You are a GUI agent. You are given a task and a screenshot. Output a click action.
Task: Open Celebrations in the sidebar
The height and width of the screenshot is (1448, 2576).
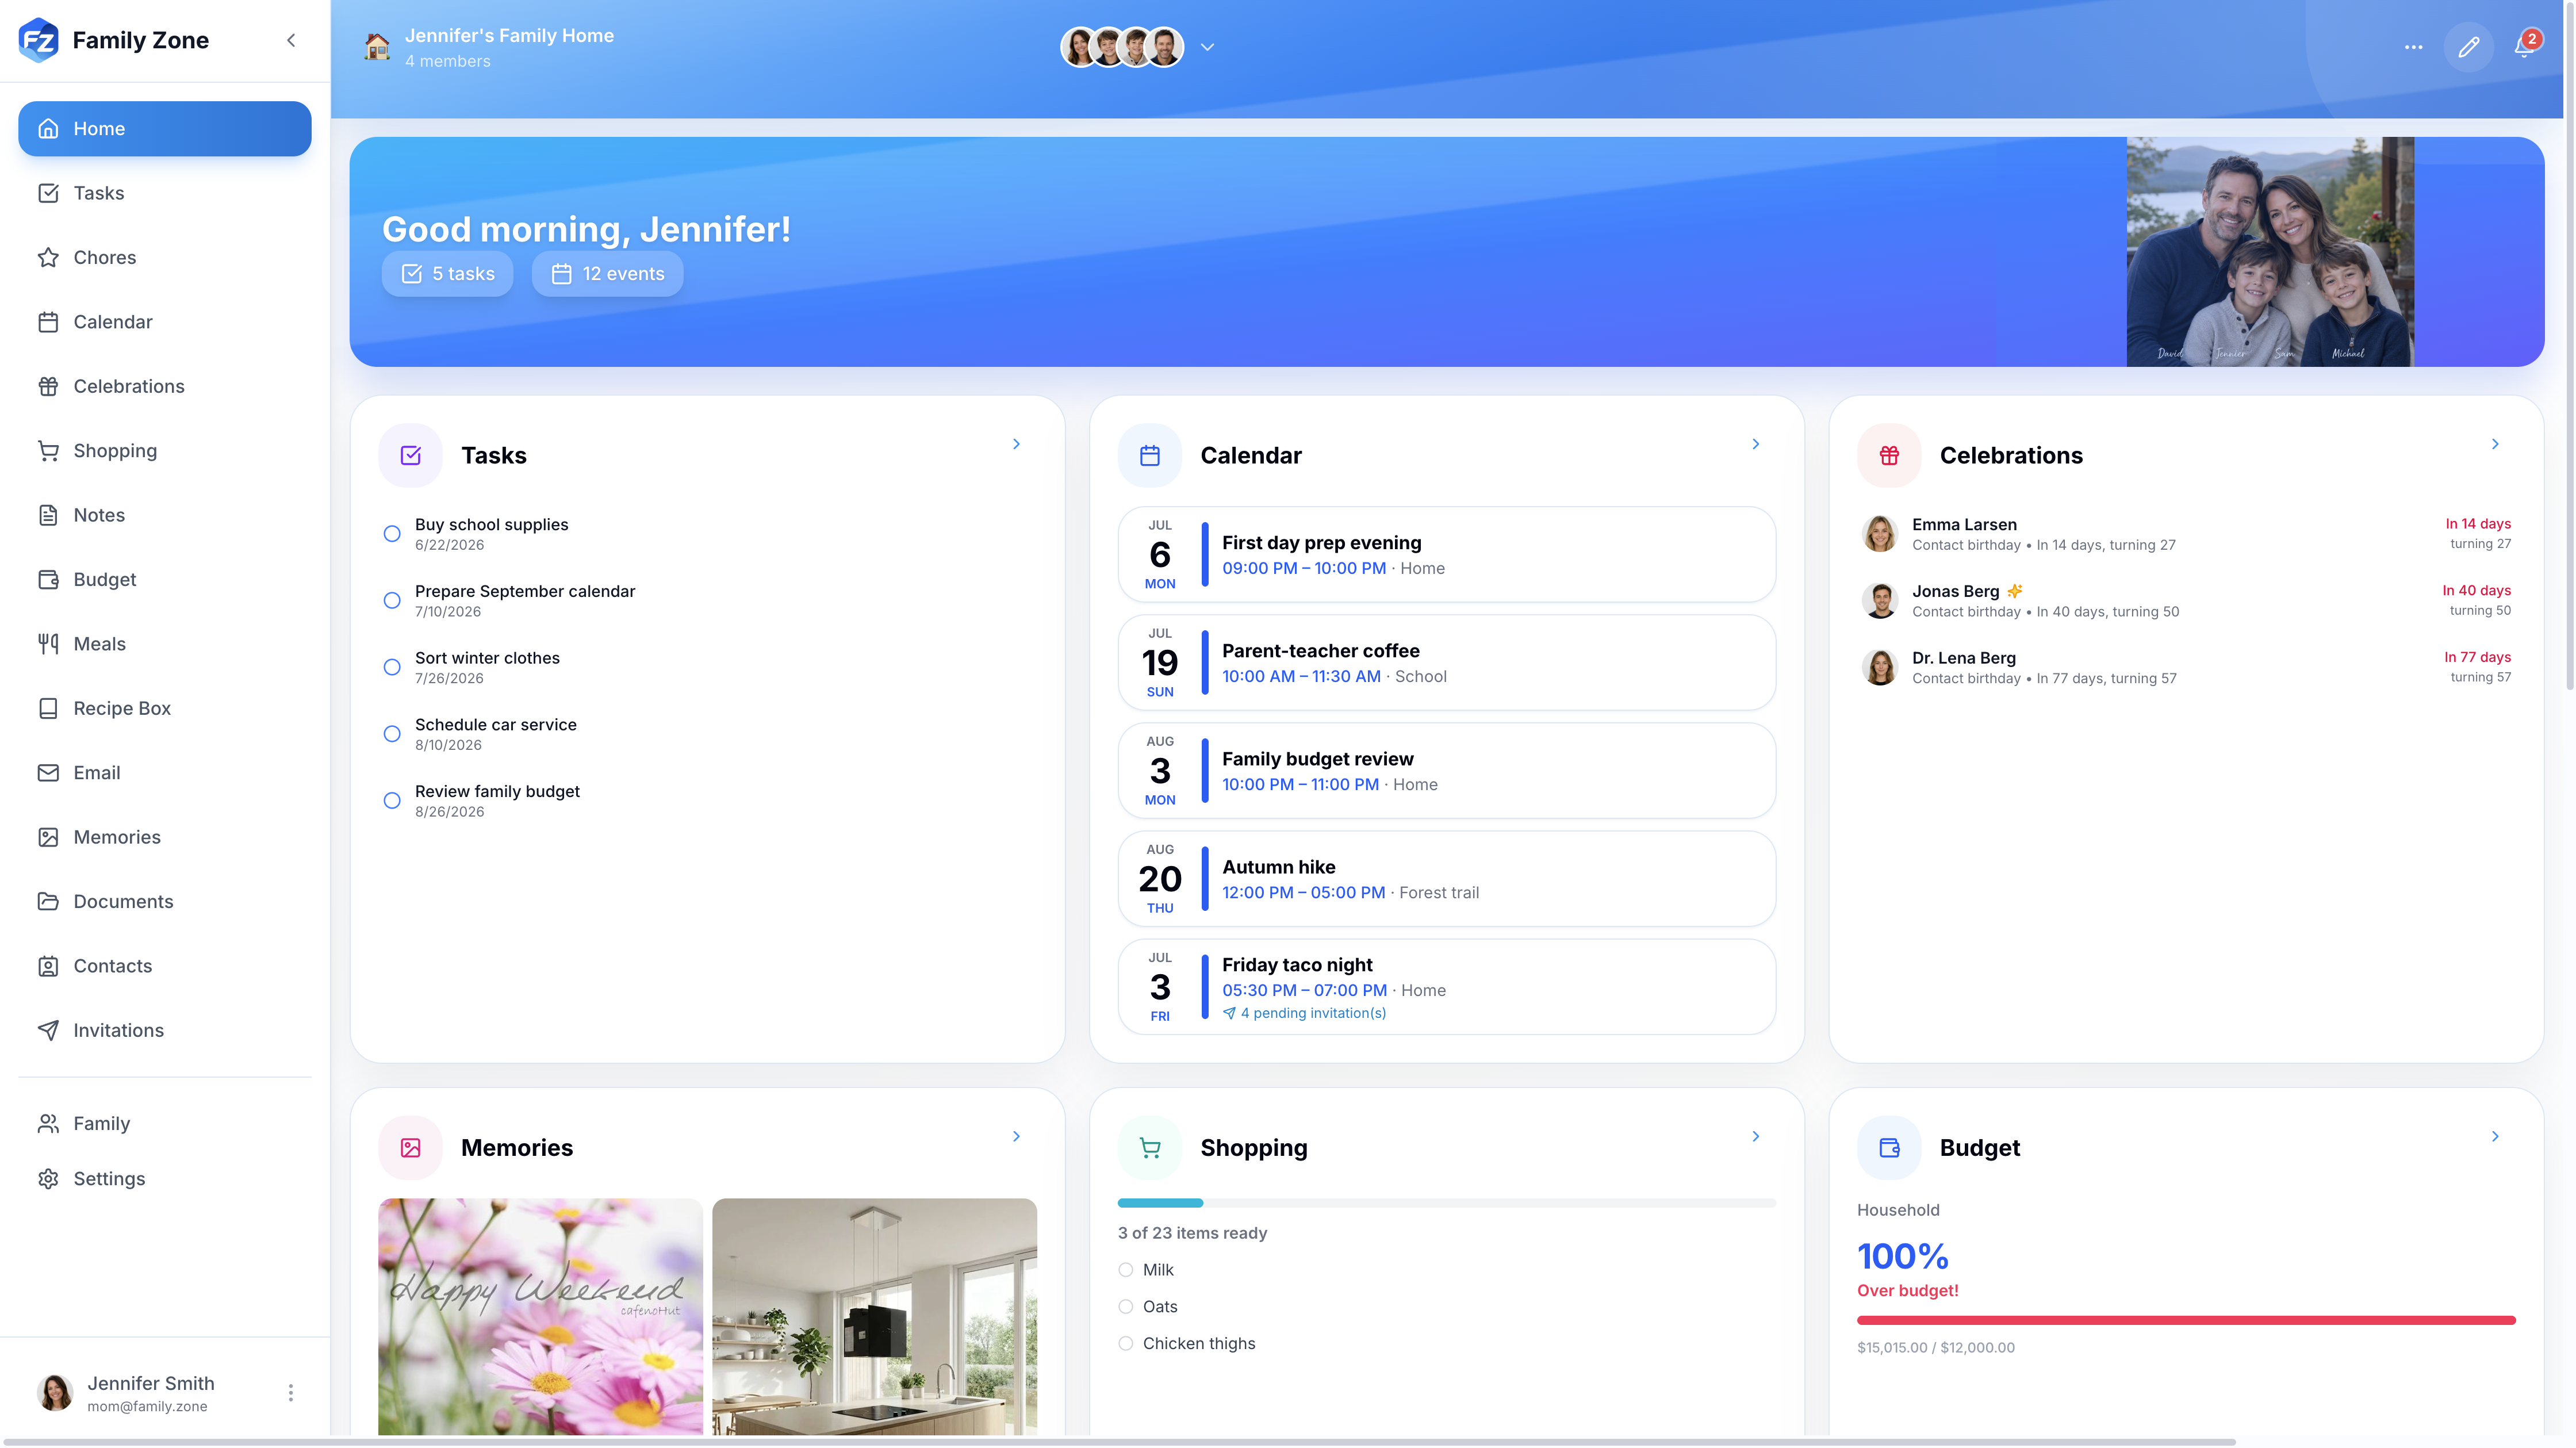coord(165,386)
